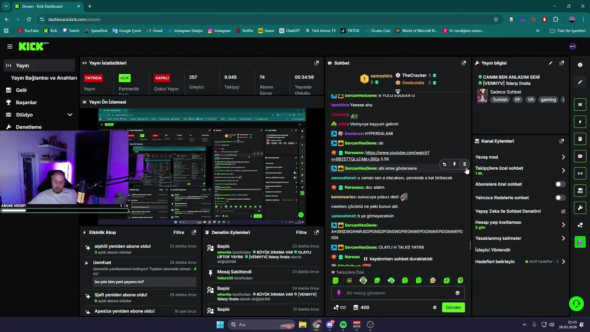Click the profile avatar at the top right
Image resolution: width=590 pixels, height=332 pixels.
[x=573, y=47]
